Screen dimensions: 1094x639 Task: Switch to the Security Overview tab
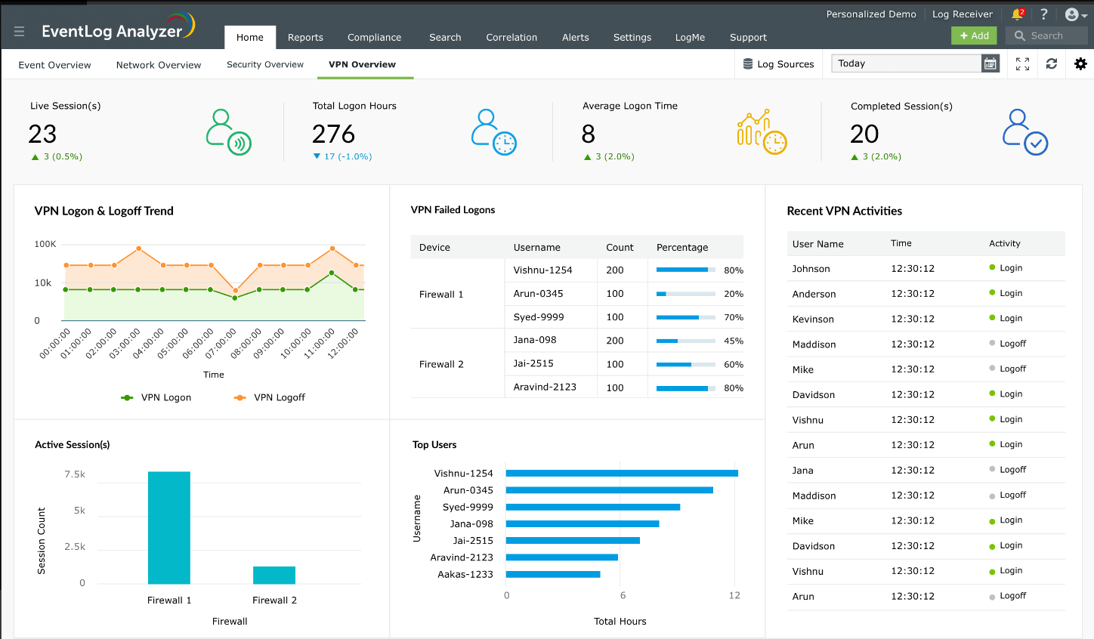click(x=265, y=65)
